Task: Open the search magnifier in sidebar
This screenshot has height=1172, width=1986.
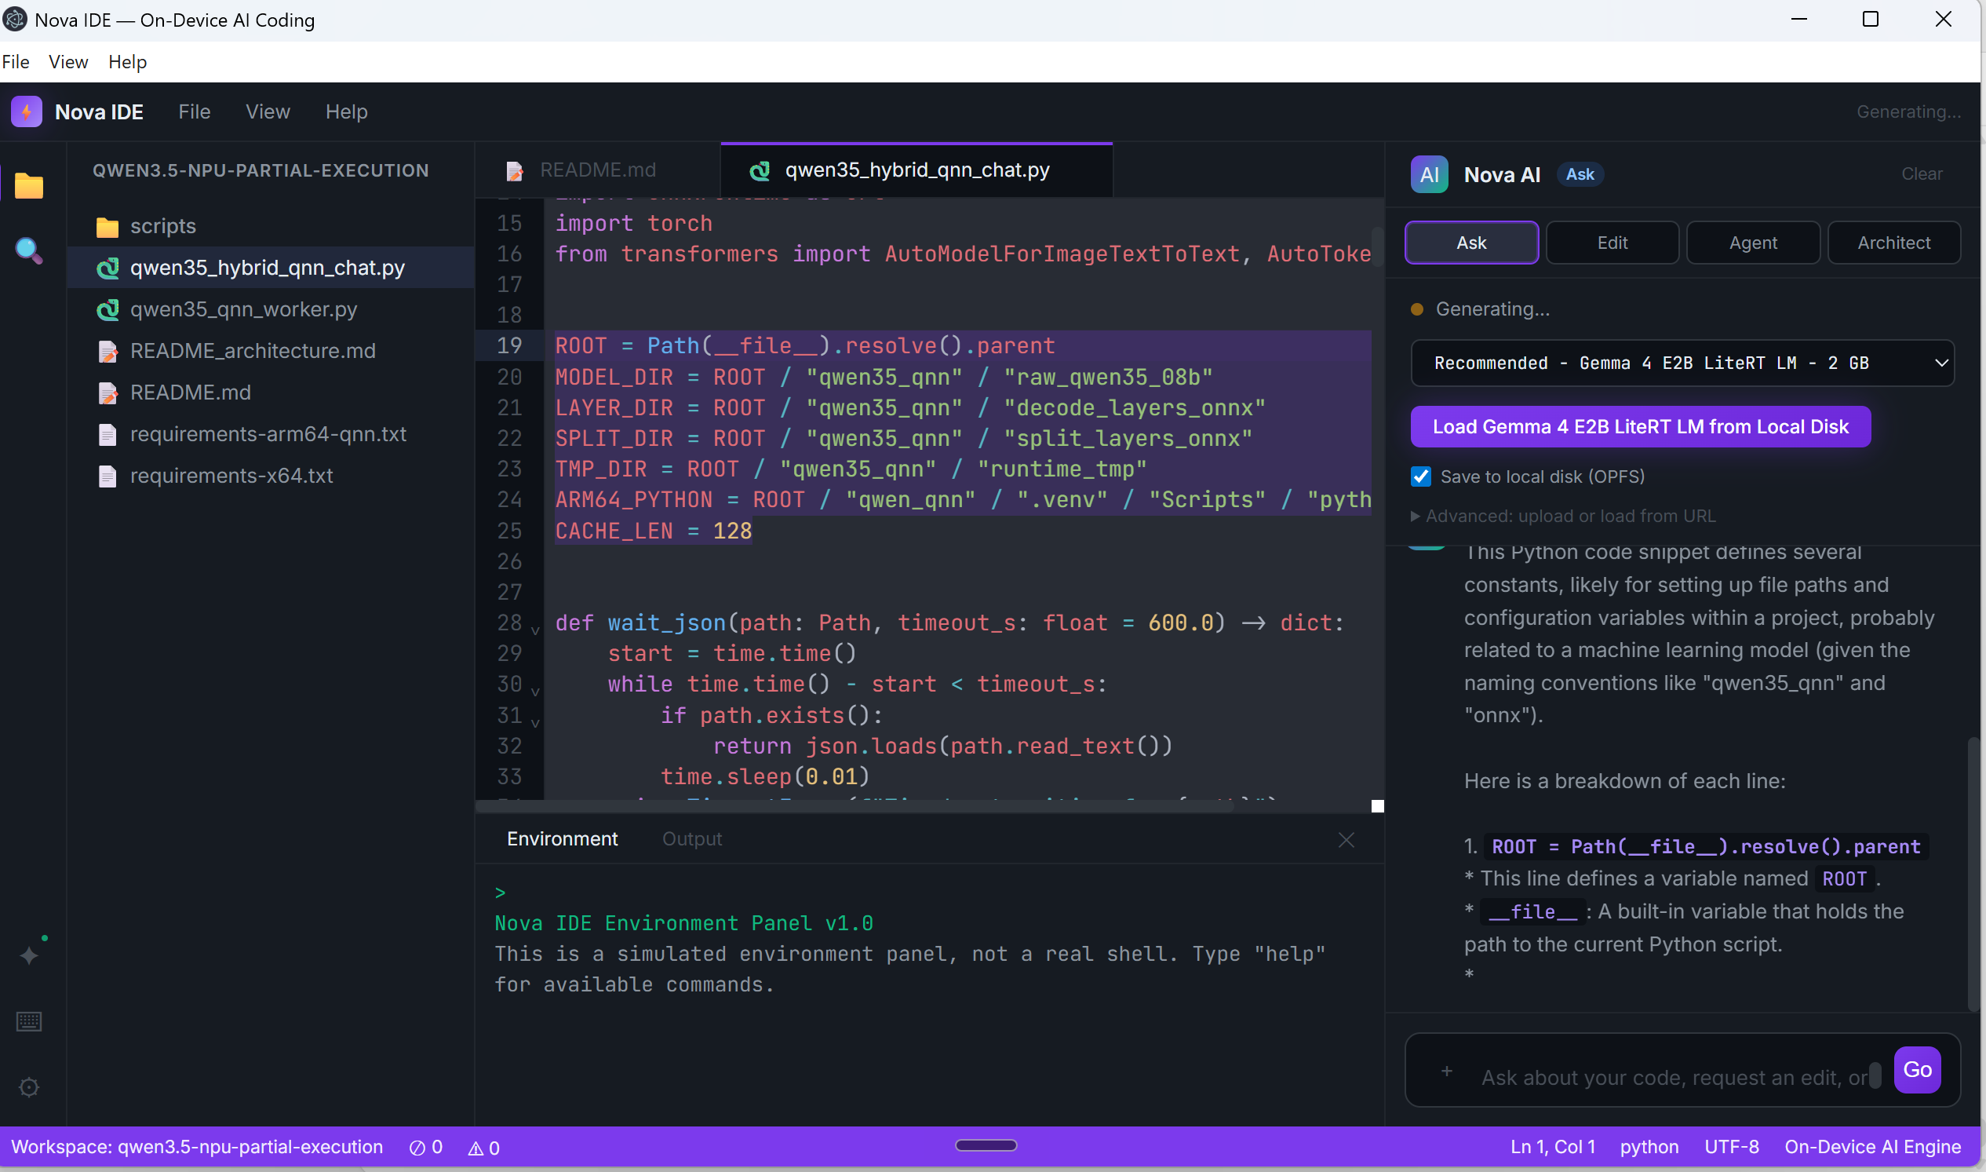Action: pos(29,250)
